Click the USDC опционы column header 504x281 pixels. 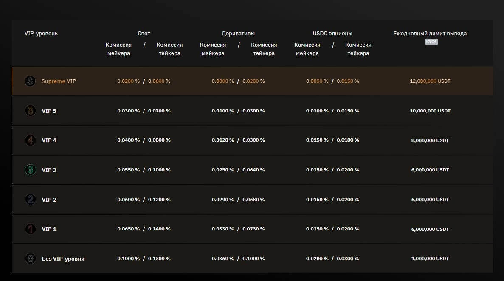click(x=332, y=34)
